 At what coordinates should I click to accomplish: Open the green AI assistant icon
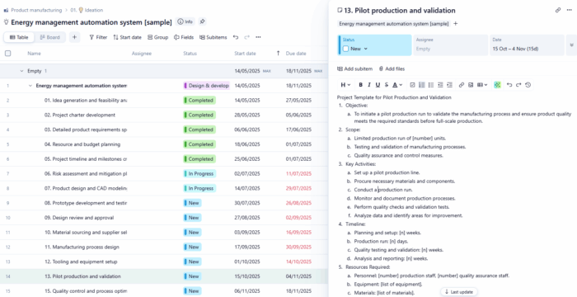[497, 85]
